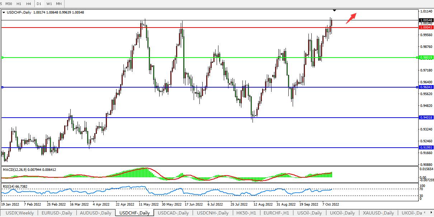The width and height of the screenshot is (434, 217).
Task: Click the red upward arrow drawn on chart
Action: click(351, 18)
